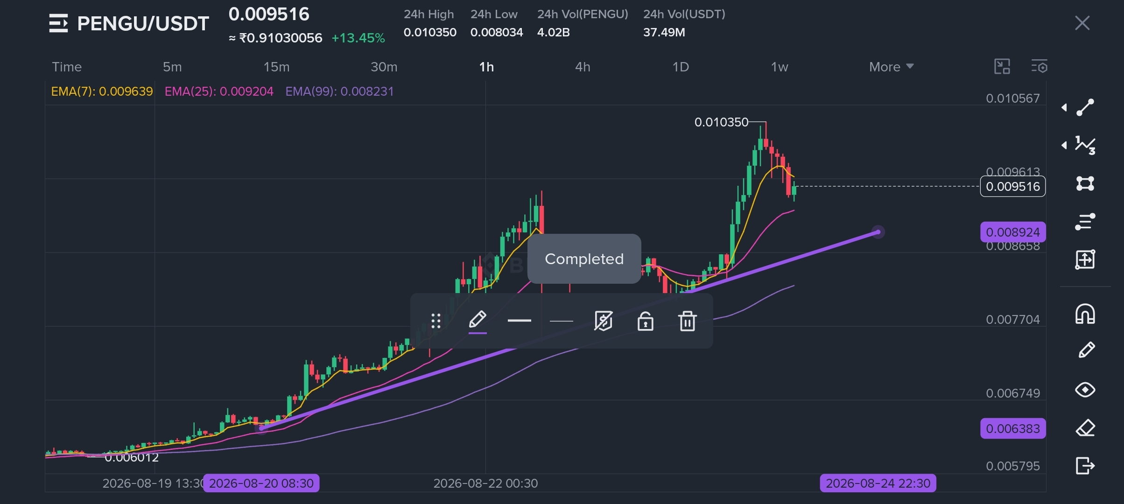Image resolution: width=1124 pixels, height=504 pixels.
Task: Open the indicator settings icon
Action: (x=1040, y=66)
